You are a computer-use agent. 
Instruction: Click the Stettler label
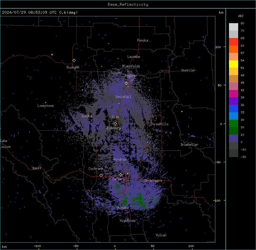(188, 70)
